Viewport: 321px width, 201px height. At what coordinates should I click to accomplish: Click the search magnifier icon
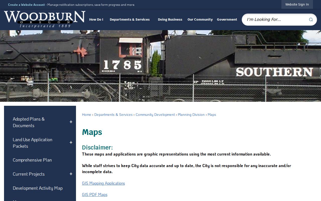311,20
